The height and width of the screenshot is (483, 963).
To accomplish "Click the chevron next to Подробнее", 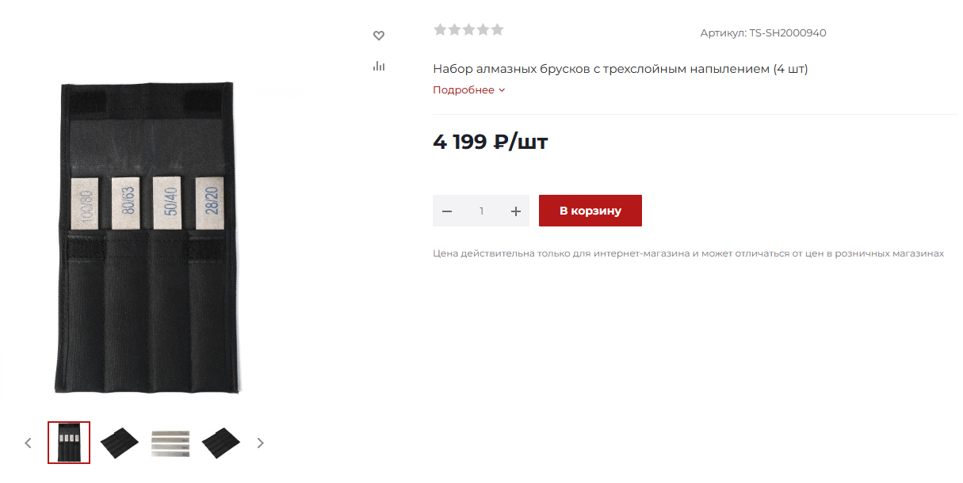I will (x=502, y=90).
